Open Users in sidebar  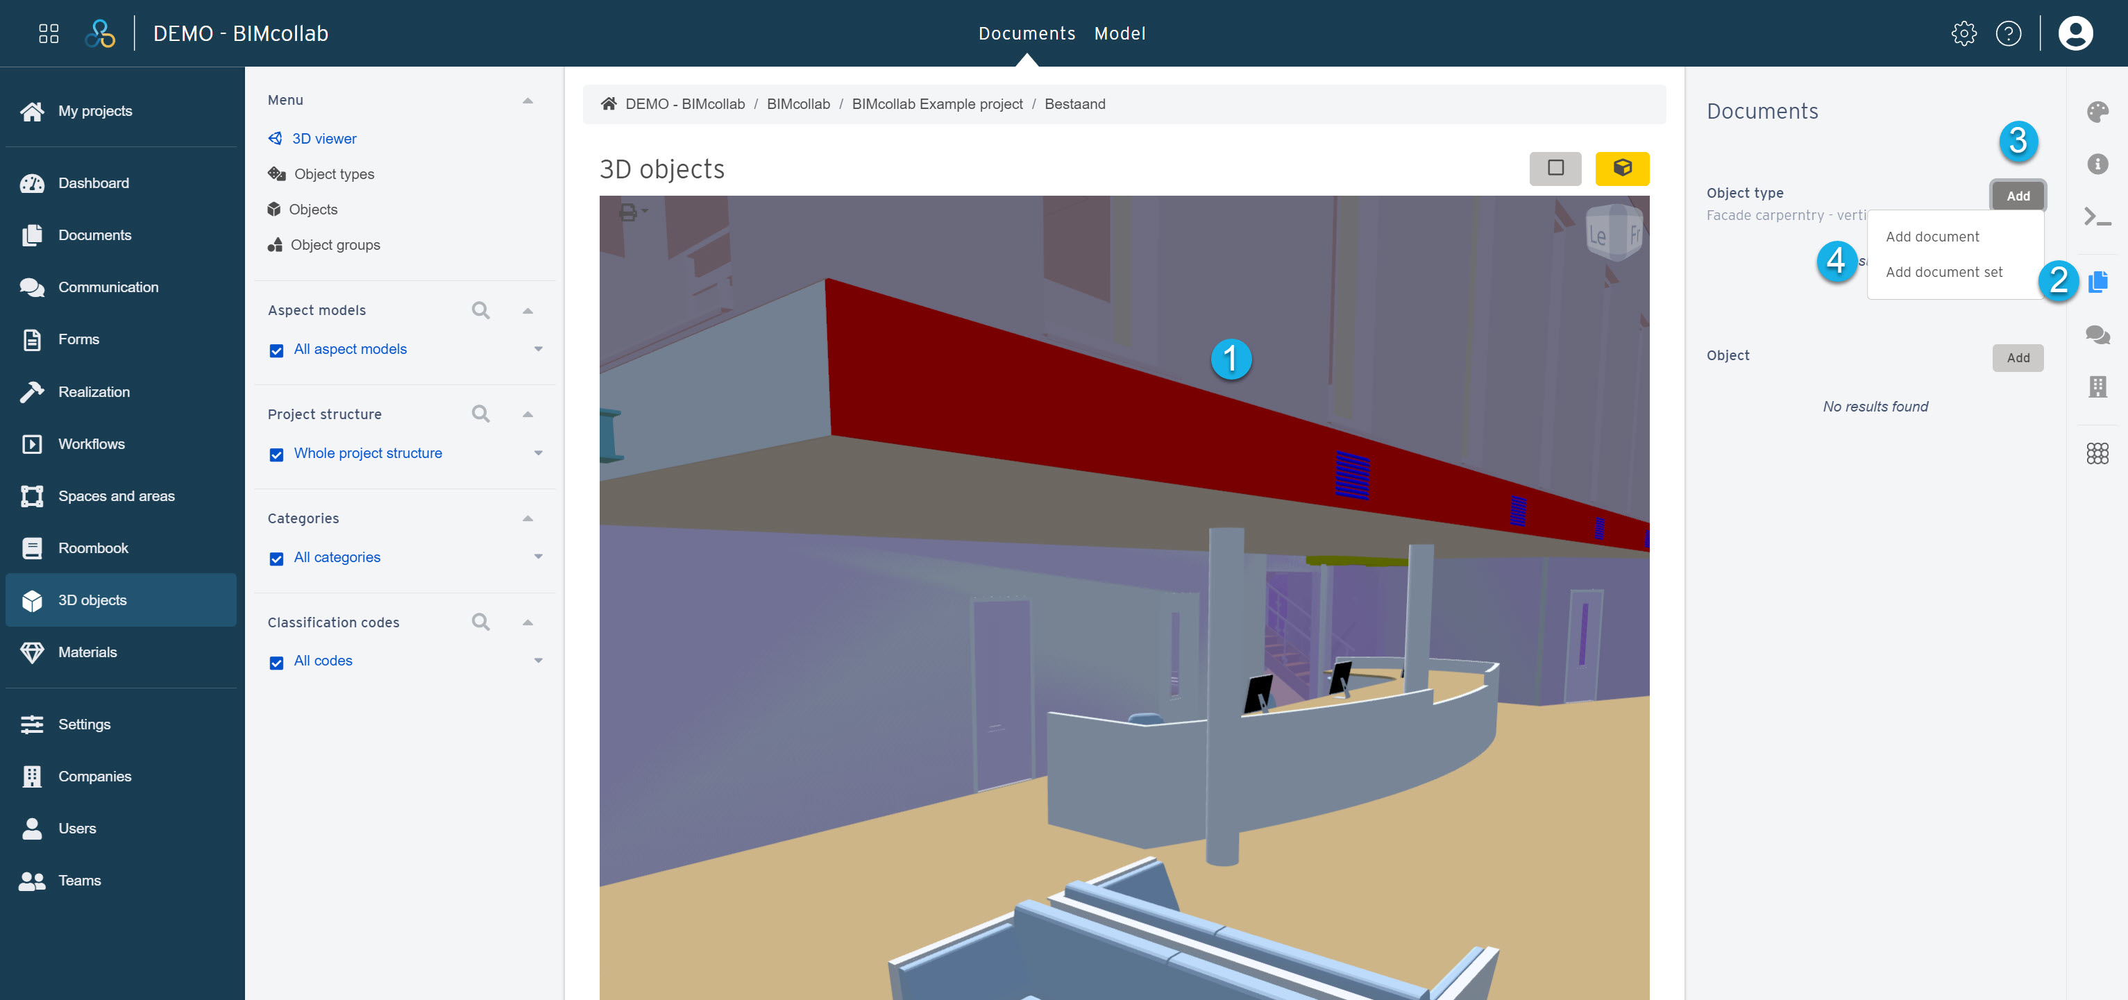121,828
